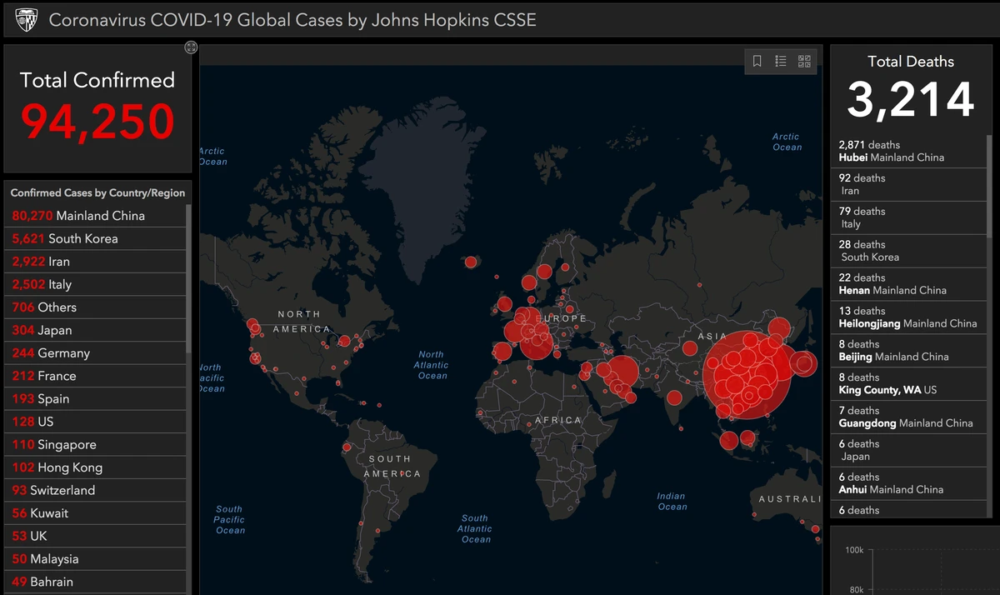Click the North Atlantic Ocean map label
1000x595 pixels.
[x=432, y=365]
